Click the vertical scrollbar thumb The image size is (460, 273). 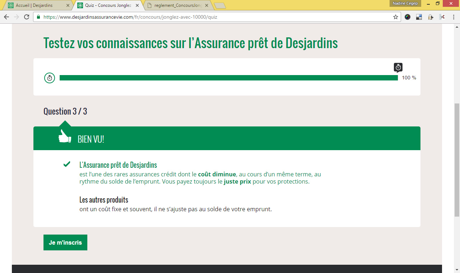[457, 160]
